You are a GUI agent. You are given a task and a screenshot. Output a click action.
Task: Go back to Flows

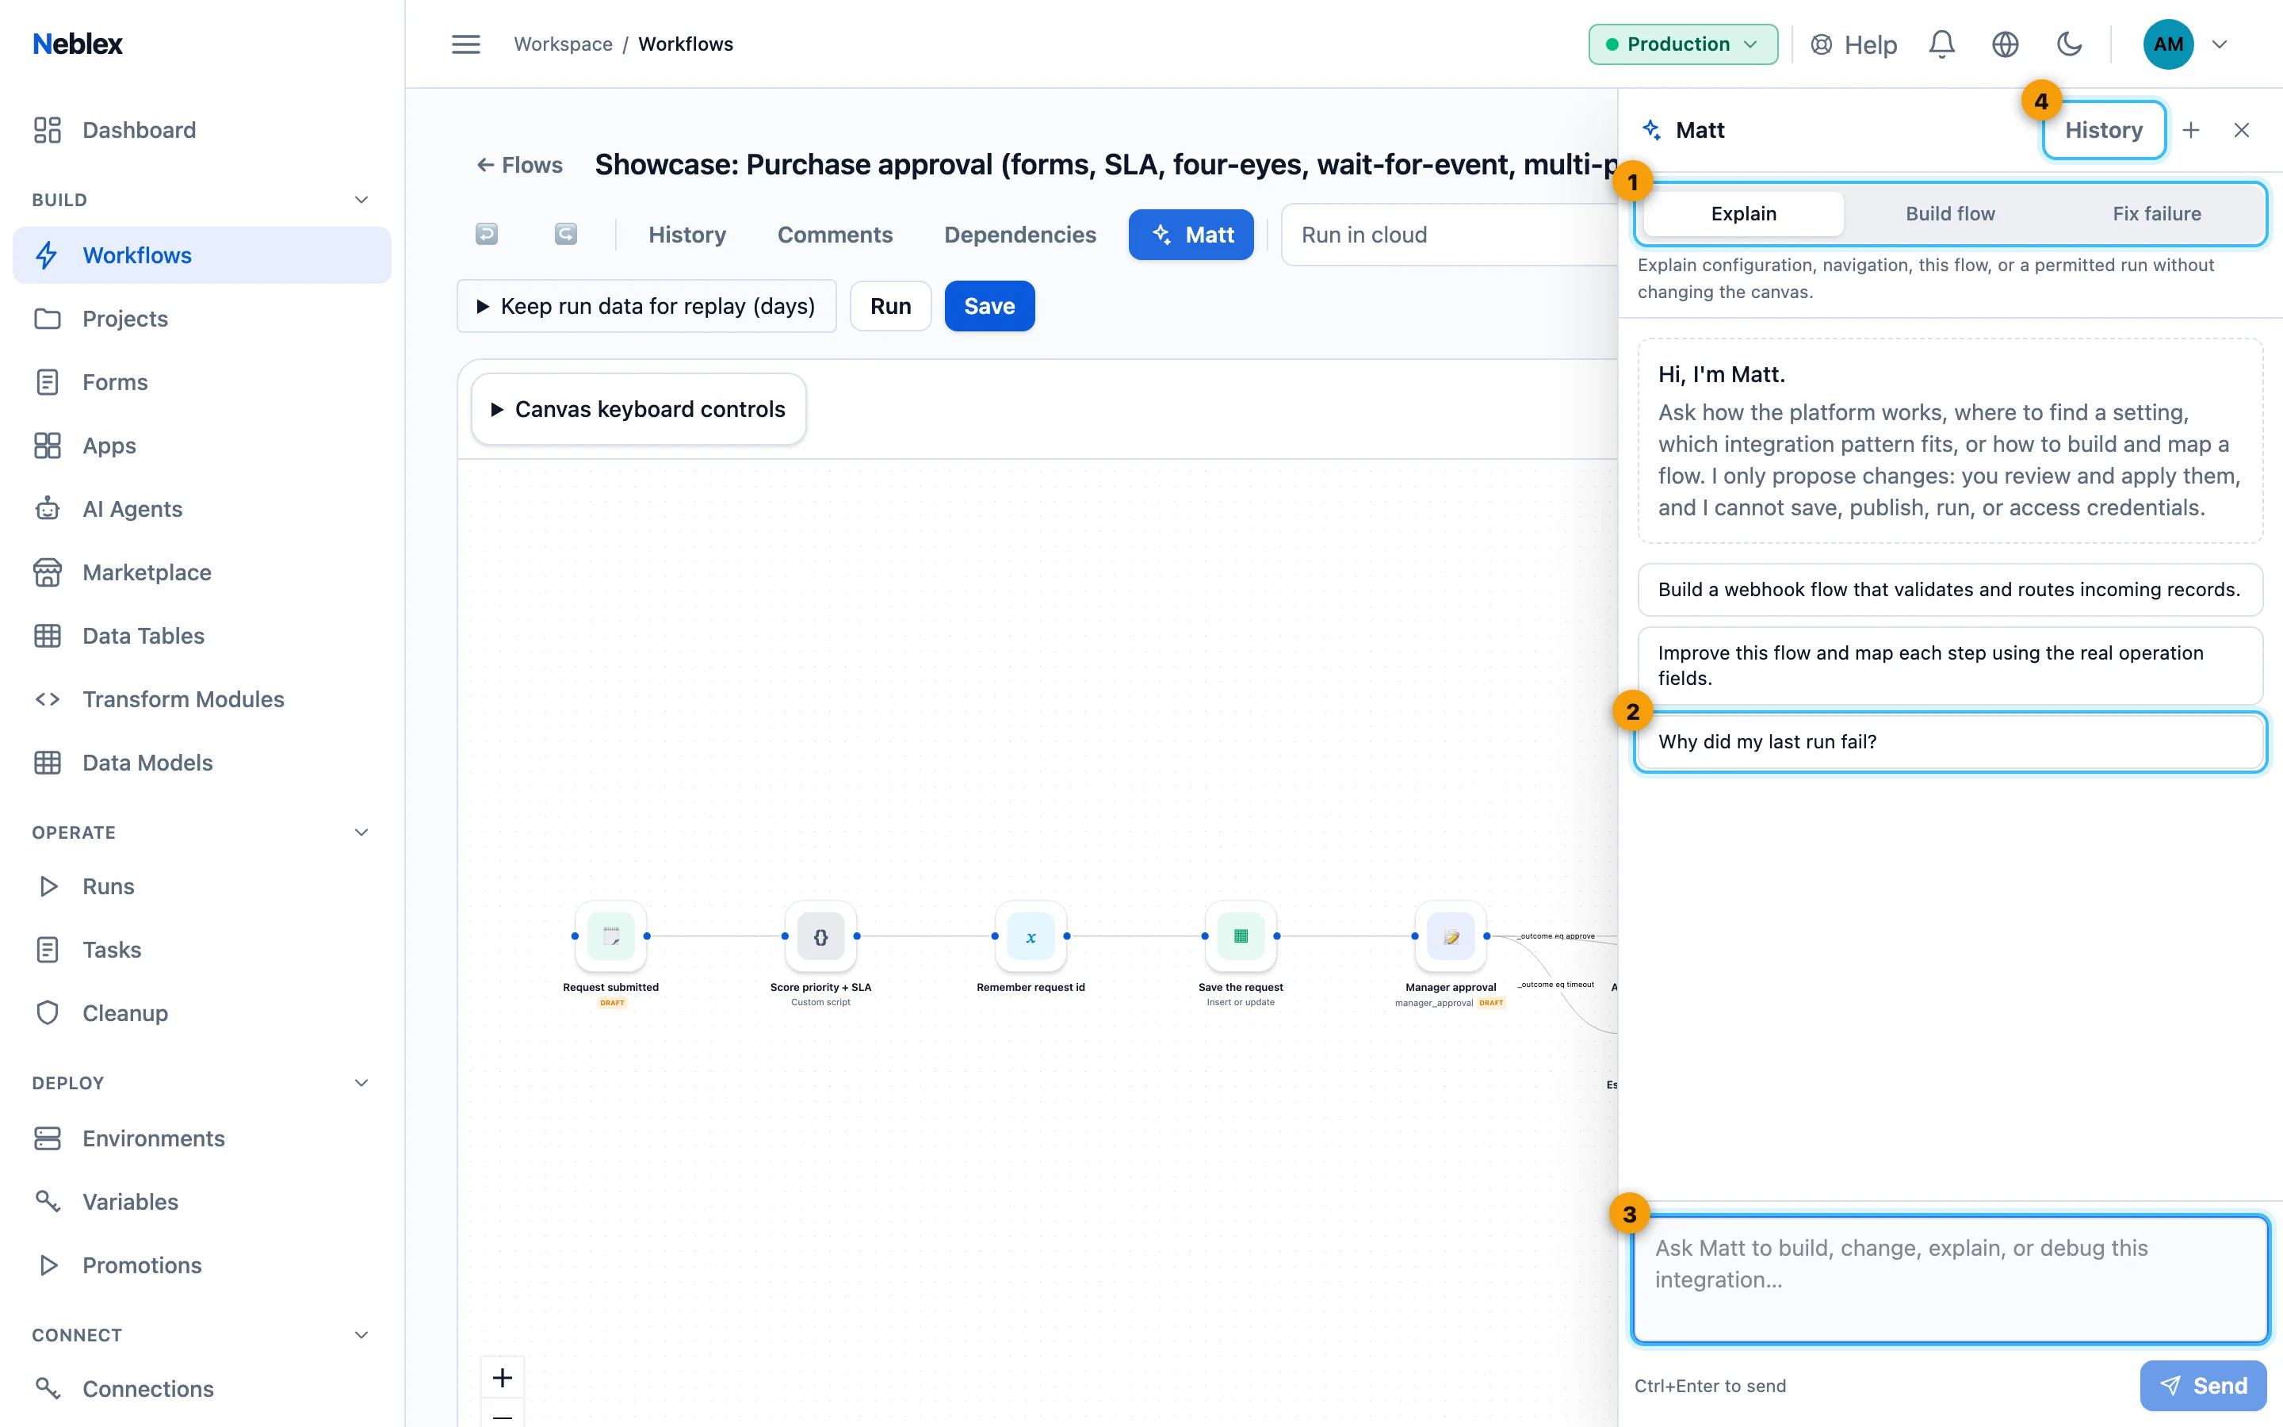(520, 165)
